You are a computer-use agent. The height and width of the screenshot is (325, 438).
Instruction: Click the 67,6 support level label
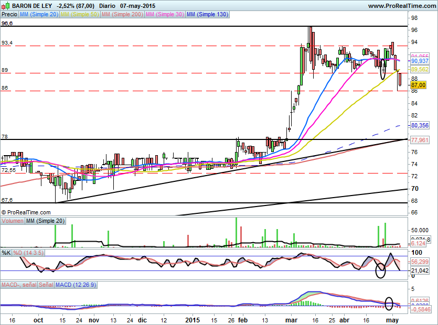pyautogui.click(x=7, y=200)
